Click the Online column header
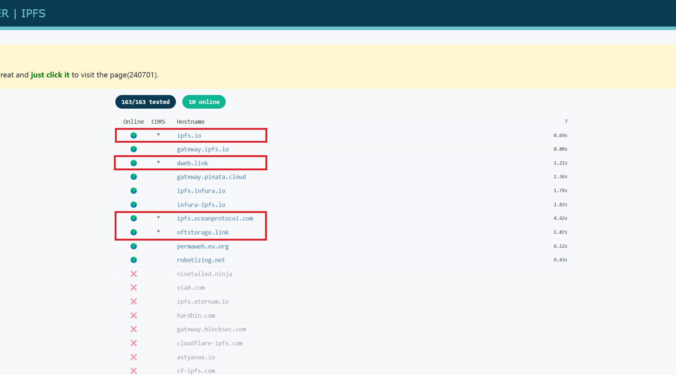 134,122
